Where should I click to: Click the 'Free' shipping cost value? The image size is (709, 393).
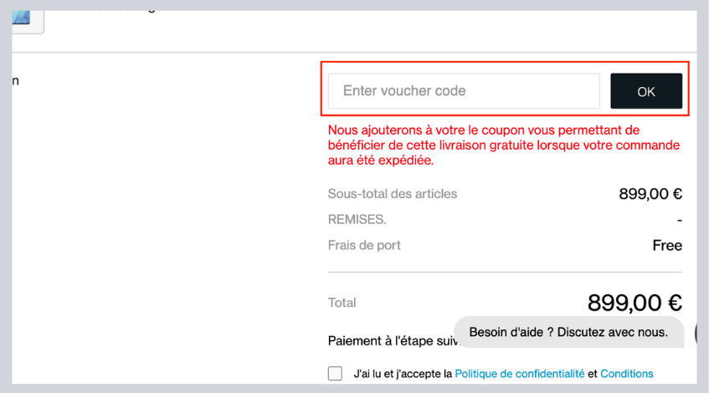667,246
